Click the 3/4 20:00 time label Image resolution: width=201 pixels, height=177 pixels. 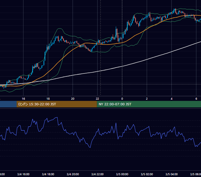tap(73, 174)
